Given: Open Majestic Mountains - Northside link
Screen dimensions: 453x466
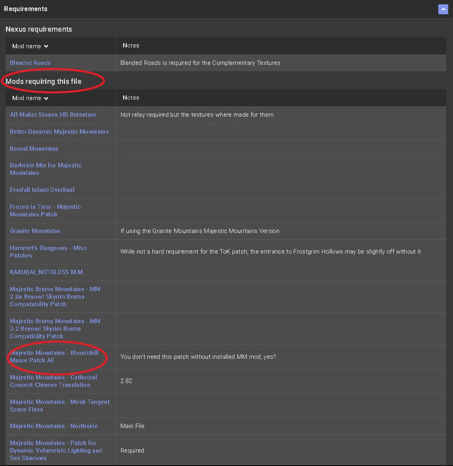Looking at the screenshot, I should (54, 426).
